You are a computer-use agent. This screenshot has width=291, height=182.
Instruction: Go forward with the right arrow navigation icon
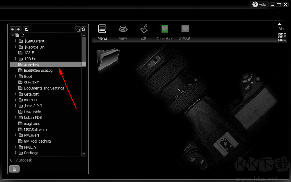pyautogui.click(x=18, y=29)
